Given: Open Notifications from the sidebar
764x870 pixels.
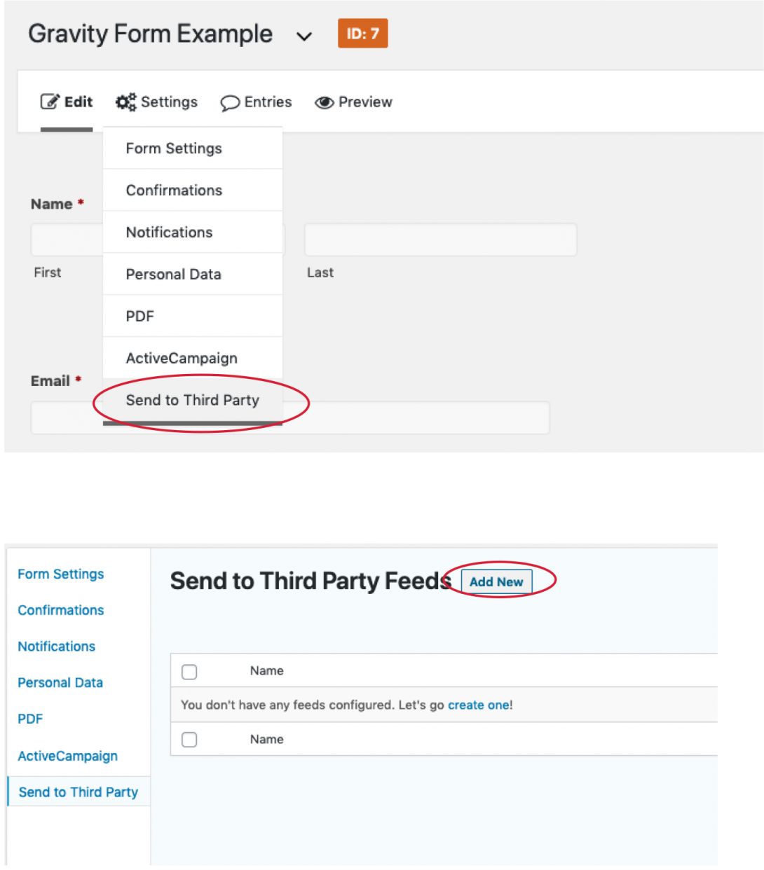Looking at the screenshot, I should tap(56, 646).
